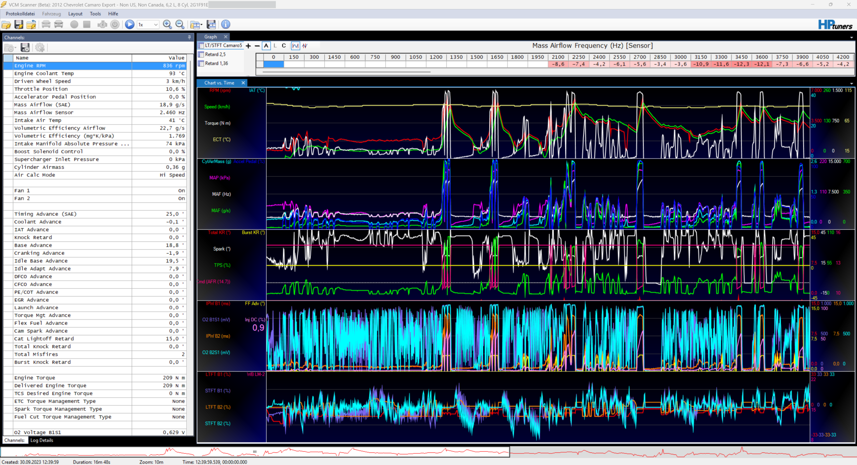Toggle the L mode button in Graph toolbar
The width and height of the screenshot is (857, 465).
(x=275, y=46)
